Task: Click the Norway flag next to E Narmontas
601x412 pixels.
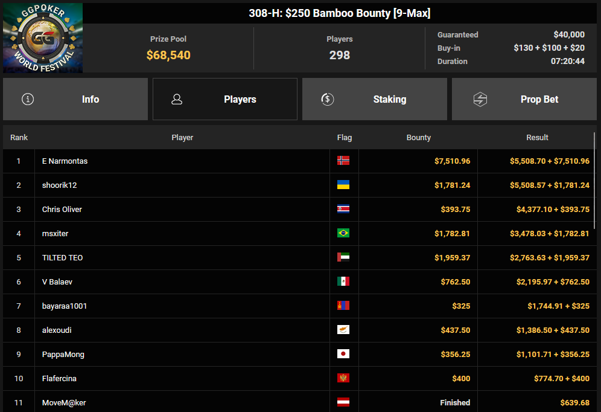Action: [343, 161]
